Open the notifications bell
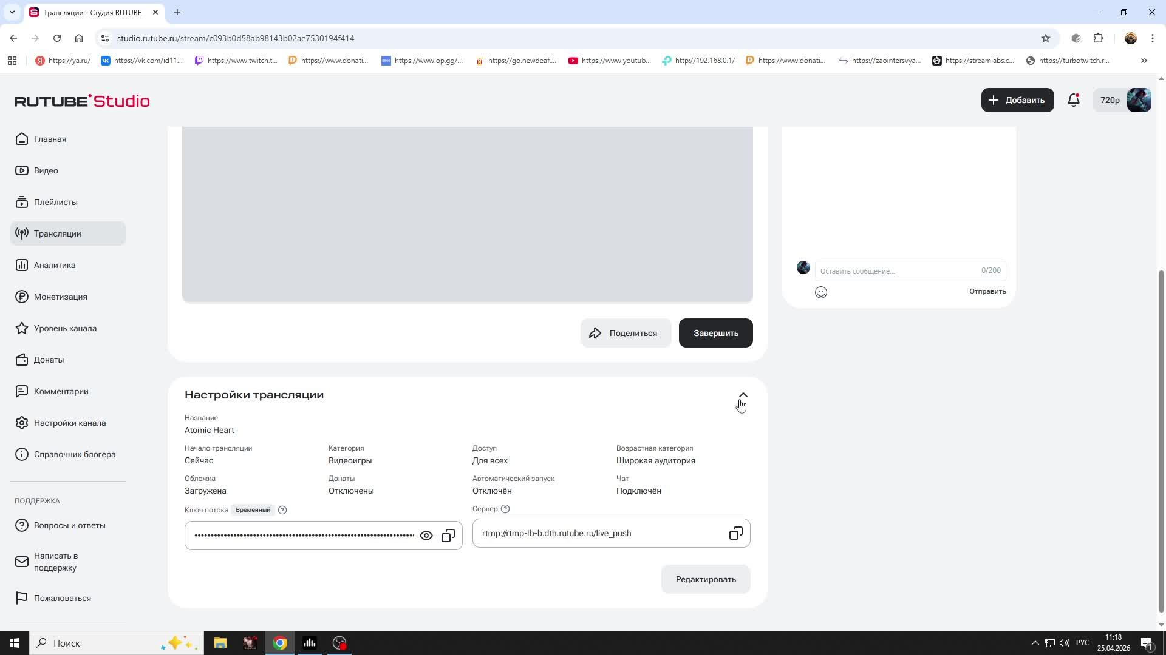The width and height of the screenshot is (1166, 655). coord(1074,100)
